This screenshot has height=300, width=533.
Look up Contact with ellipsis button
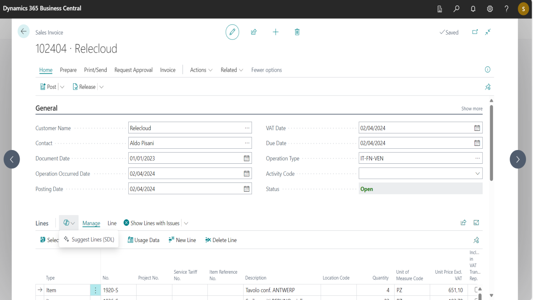pos(247,143)
